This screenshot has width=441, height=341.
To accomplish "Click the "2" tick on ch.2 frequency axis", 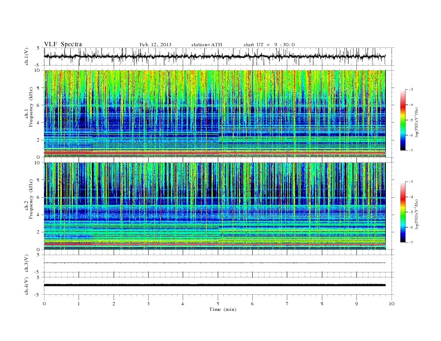I will pyautogui.click(x=38, y=232).
